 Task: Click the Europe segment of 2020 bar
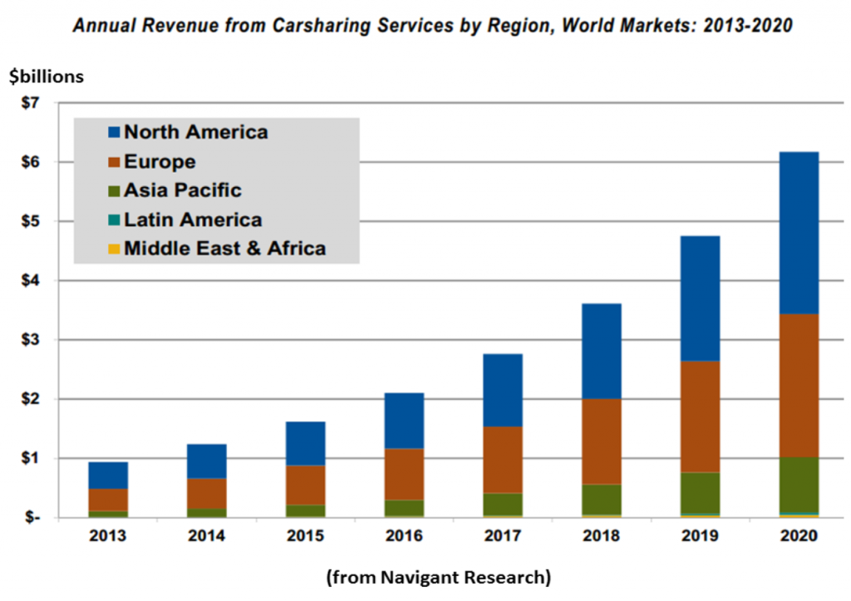tap(793, 386)
